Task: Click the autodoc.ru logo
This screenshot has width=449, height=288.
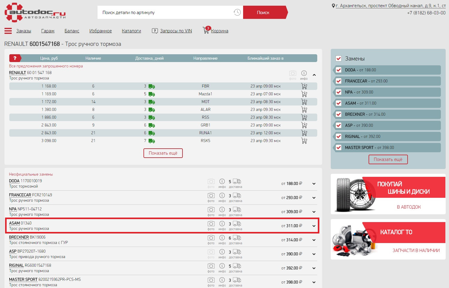Action: (x=35, y=13)
